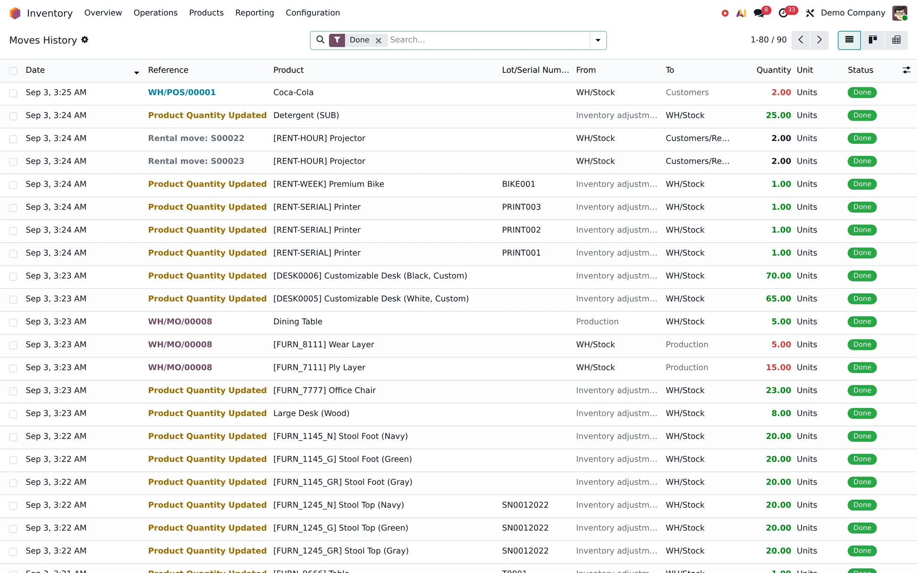Click the Inventory app logo icon

[15, 13]
